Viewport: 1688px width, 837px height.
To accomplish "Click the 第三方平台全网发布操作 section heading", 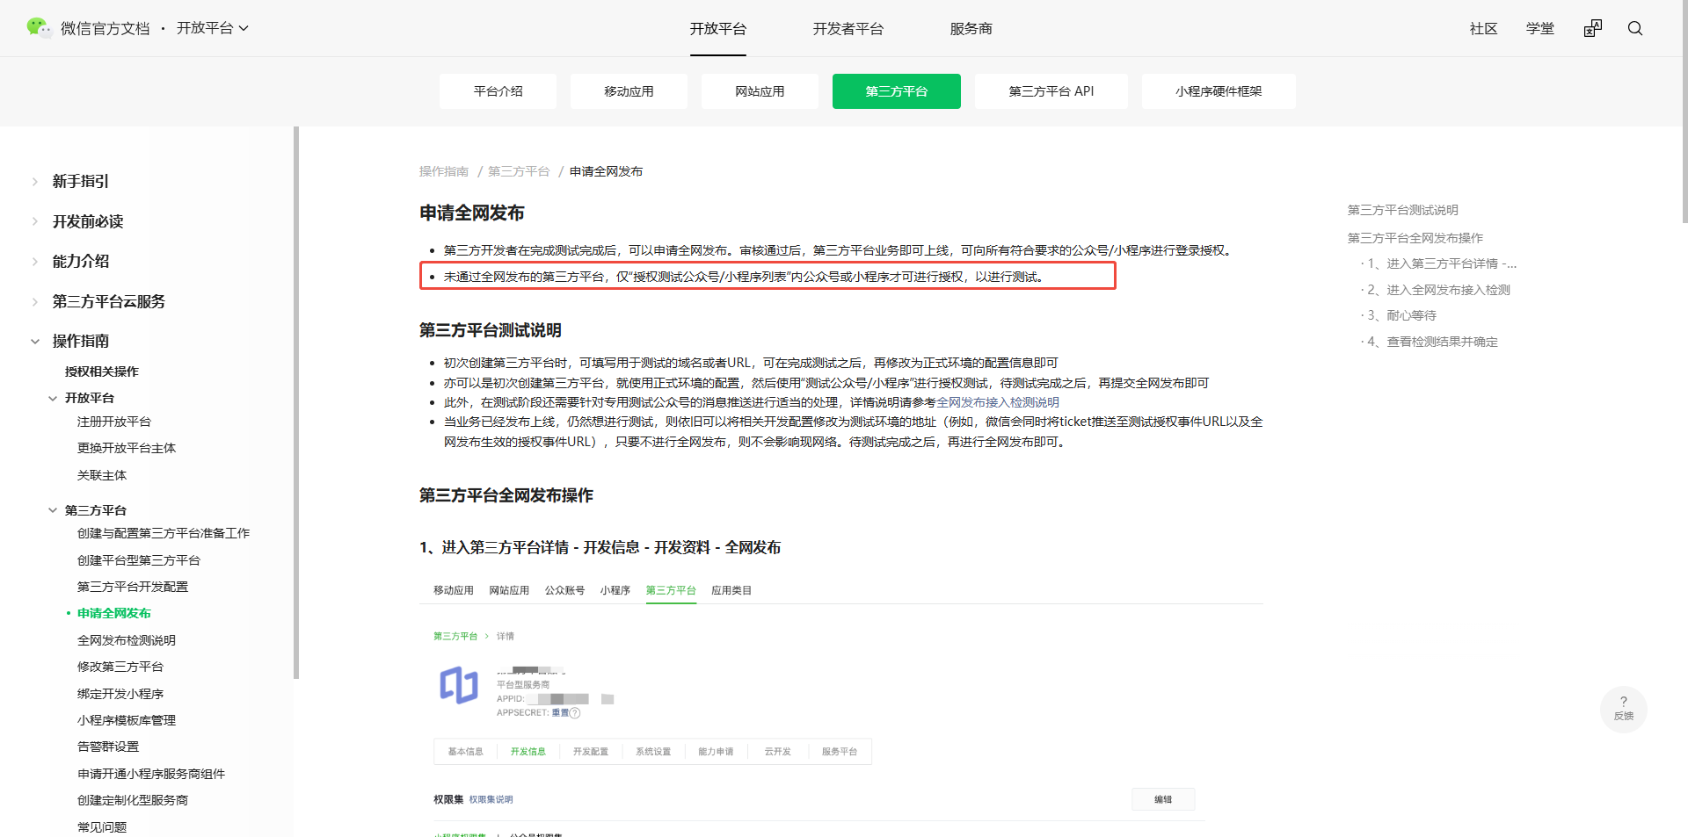I will 506,495.
